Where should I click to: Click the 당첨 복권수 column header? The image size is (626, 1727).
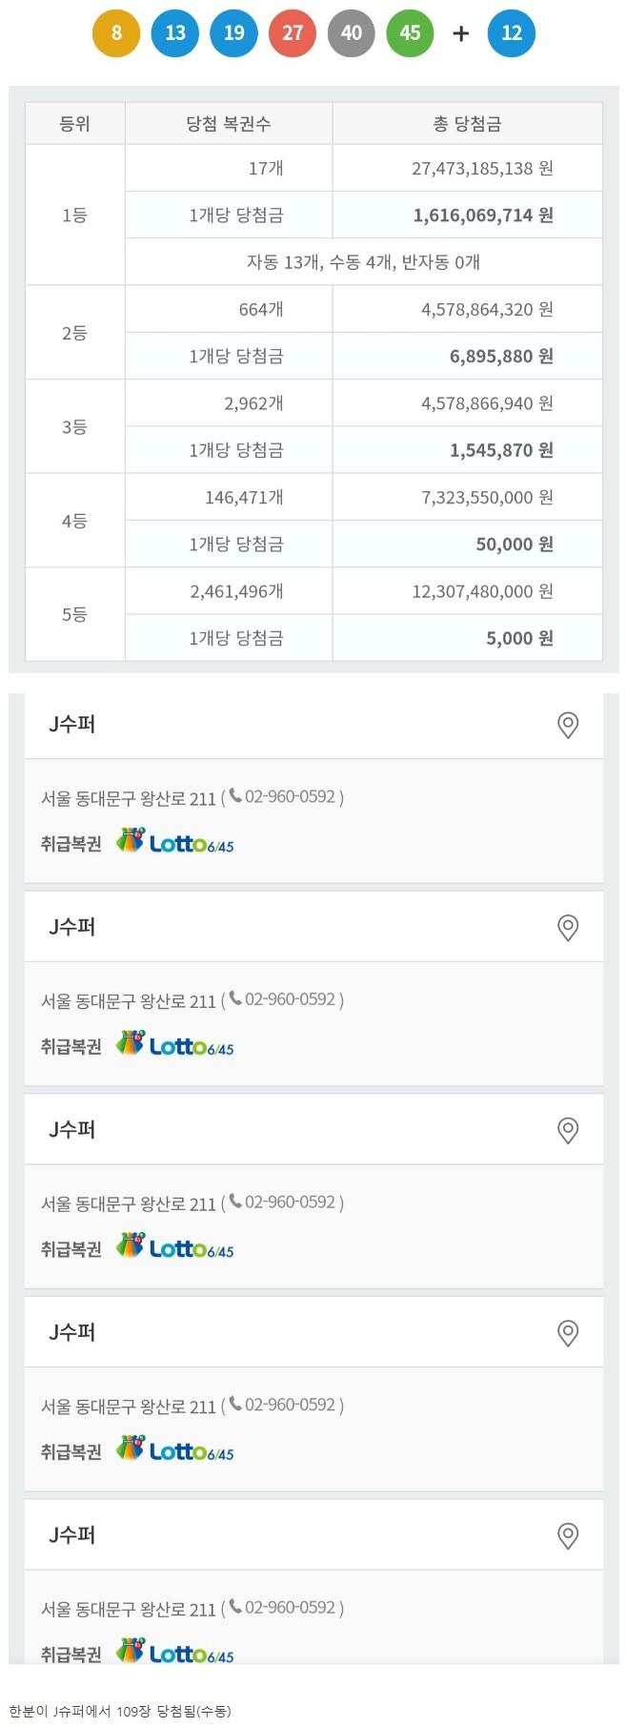click(229, 124)
